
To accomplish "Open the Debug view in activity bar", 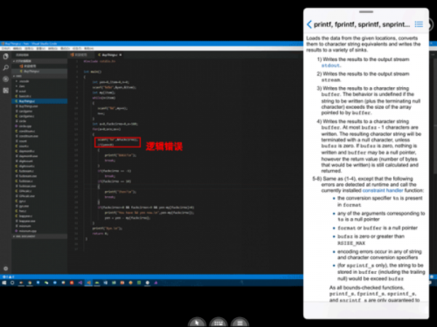I will point(6,79).
